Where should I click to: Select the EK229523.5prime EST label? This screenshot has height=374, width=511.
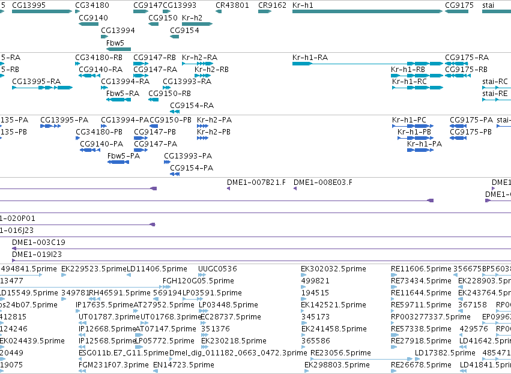(94, 269)
